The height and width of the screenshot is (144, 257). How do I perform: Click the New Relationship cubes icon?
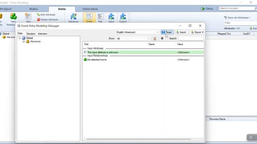tap(13, 16)
